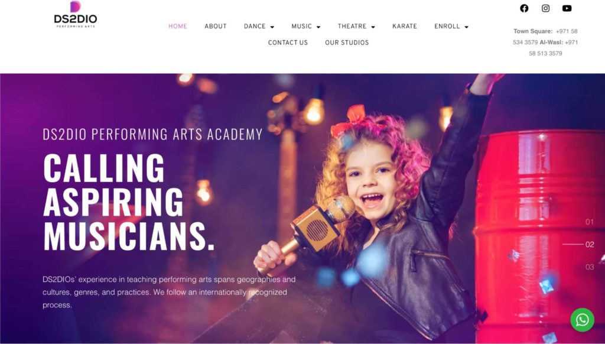The image size is (605, 344).
Task: Open the Instagram profile icon
Action: (545, 8)
